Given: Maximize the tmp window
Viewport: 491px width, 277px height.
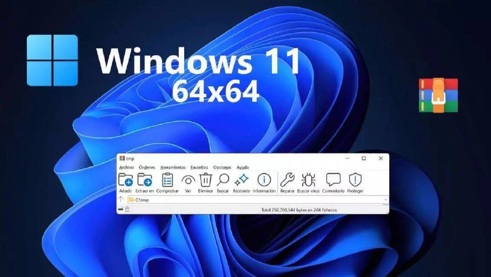Looking at the screenshot, I should (x=364, y=159).
